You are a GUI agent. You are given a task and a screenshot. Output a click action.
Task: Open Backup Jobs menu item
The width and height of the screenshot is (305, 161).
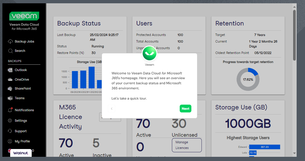click(24, 41)
